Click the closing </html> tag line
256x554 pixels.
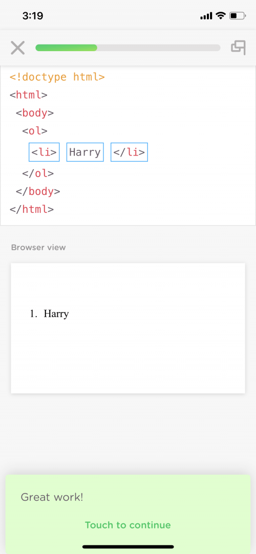click(x=31, y=209)
